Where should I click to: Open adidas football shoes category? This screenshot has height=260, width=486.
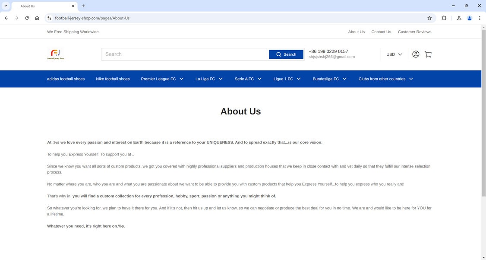66,79
